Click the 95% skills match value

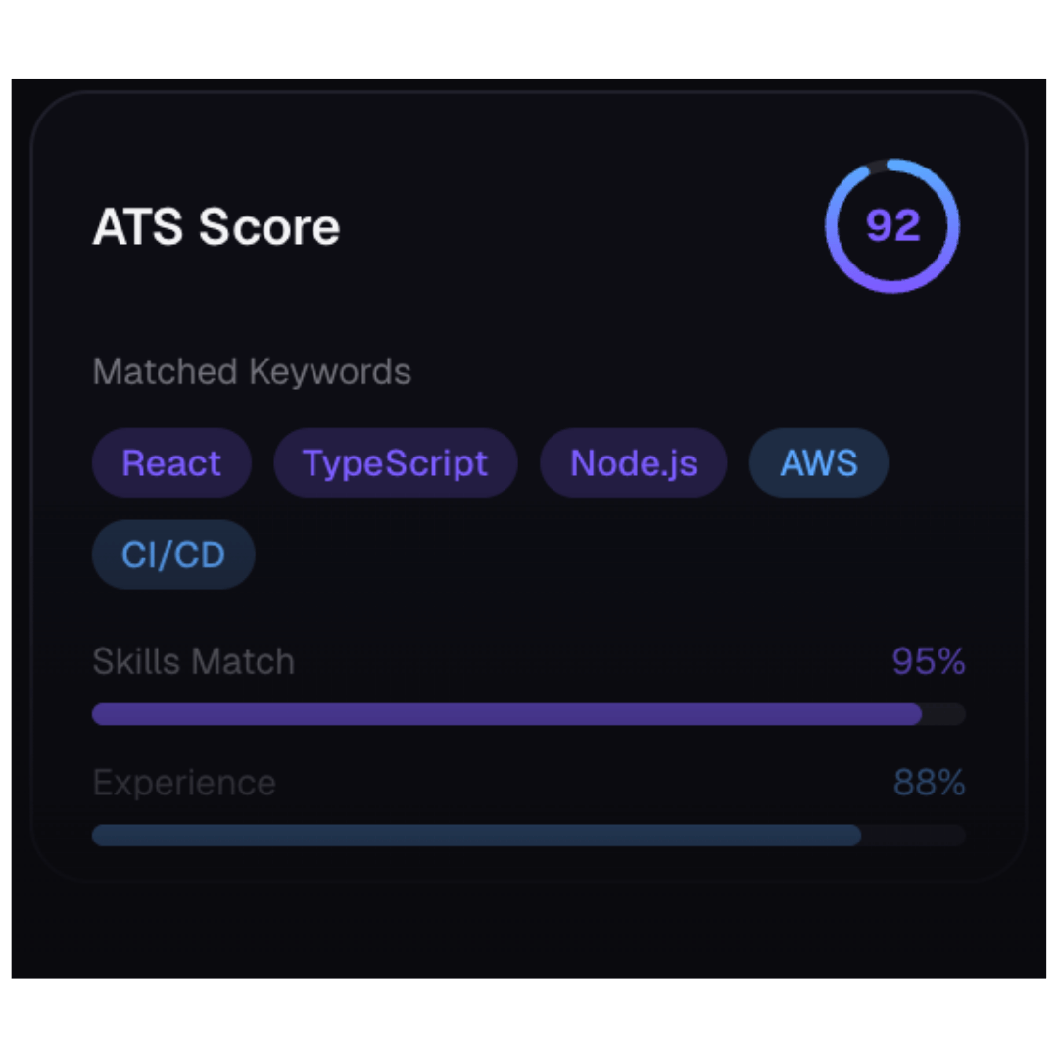pyautogui.click(x=928, y=662)
